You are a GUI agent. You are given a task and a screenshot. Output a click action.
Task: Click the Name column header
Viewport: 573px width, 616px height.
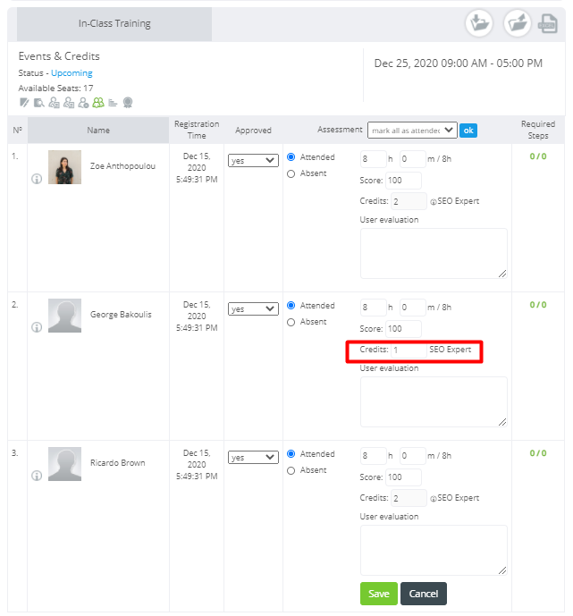98,131
